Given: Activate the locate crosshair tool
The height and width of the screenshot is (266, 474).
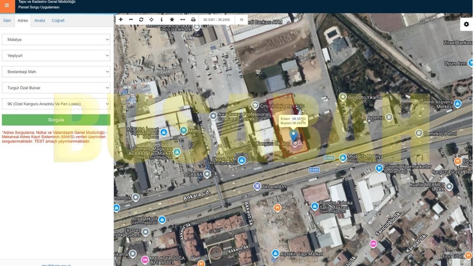Looking at the screenshot, I should (151, 20).
